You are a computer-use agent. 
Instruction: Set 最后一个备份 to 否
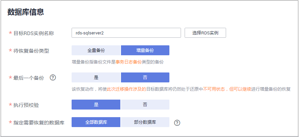coord(145,77)
